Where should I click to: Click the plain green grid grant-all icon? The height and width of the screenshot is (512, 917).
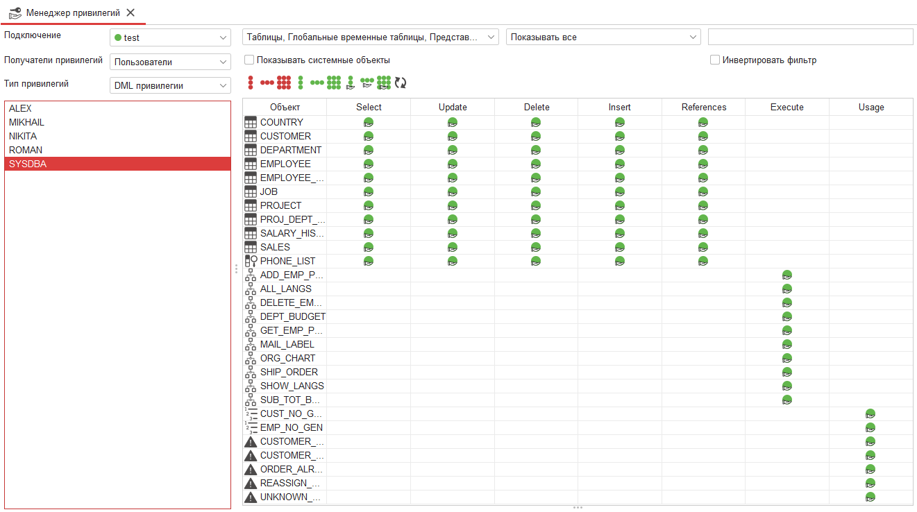click(x=334, y=83)
